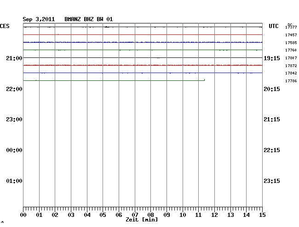Click the DC value '17786'

pos(291,81)
